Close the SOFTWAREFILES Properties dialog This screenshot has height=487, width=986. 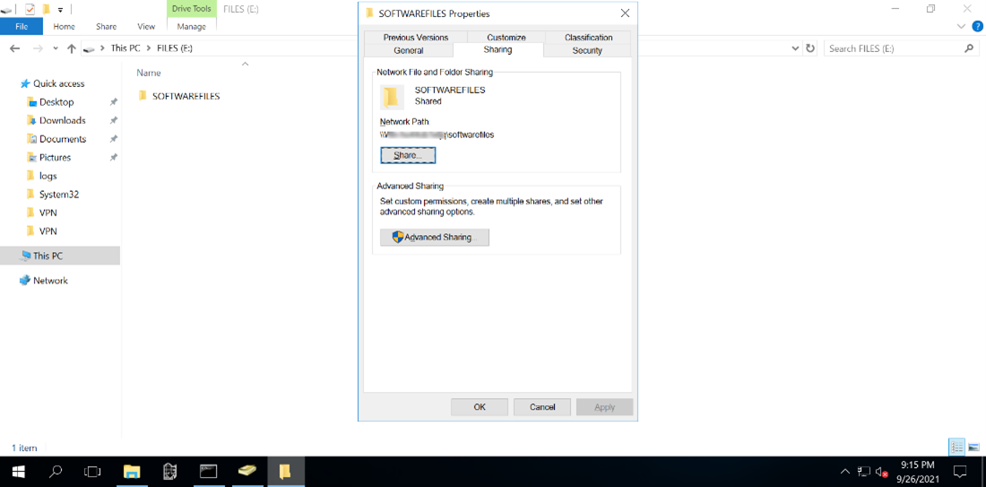pos(625,13)
